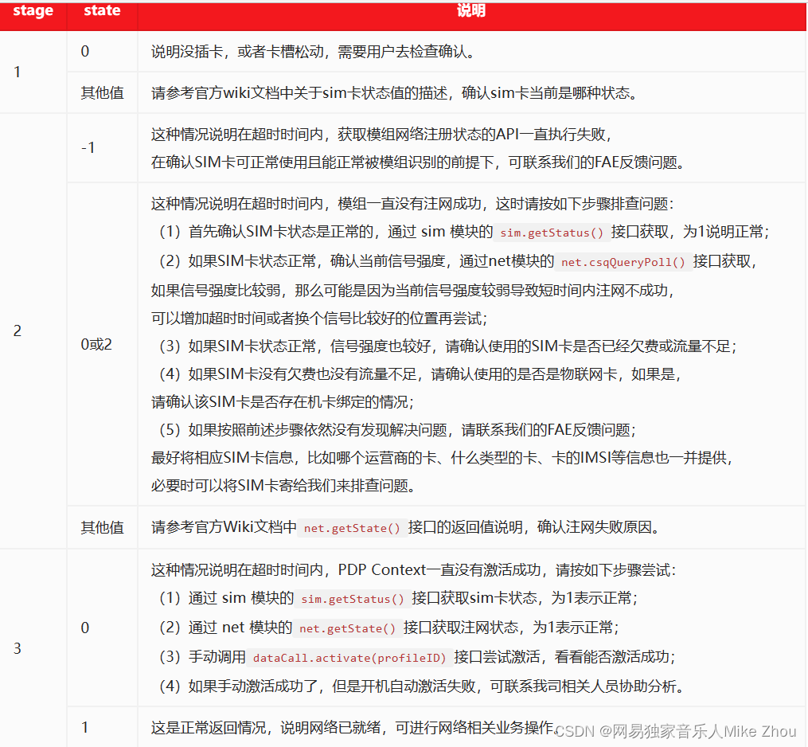Click net.getState() in the 其他值 row
Image resolution: width=808 pixels, height=747 pixels.
[352, 527]
